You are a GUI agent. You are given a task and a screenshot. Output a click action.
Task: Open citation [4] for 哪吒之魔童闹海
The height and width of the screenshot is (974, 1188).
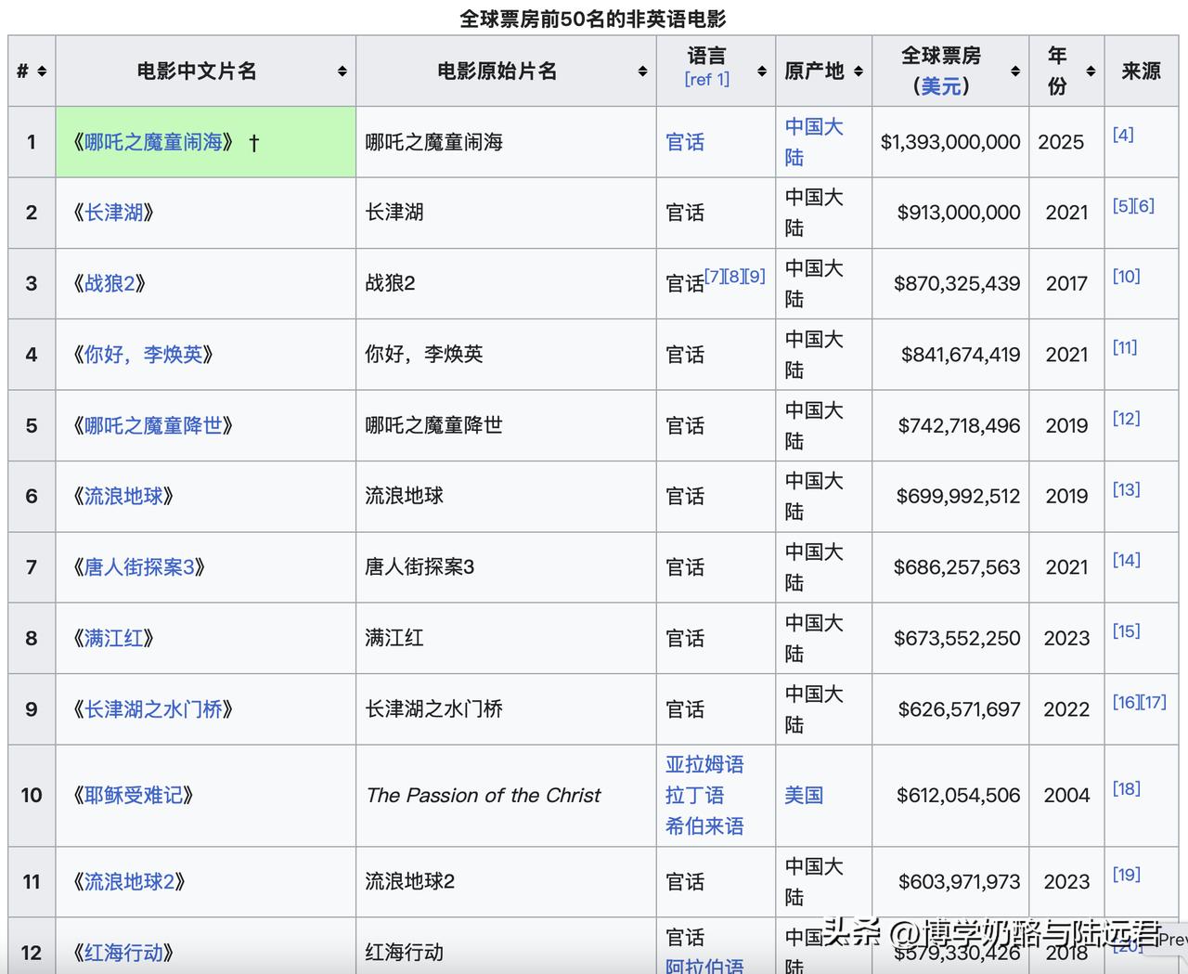click(1123, 135)
